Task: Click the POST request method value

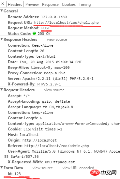Action: click(x=46, y=28)
